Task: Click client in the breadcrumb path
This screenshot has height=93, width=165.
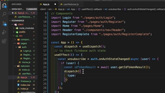Action: [43, 9]
